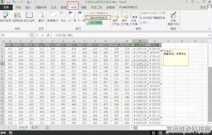Screen dimensions: 212x135
Task: Switch to the 插入 Insert tab
Action: [28, 7]
